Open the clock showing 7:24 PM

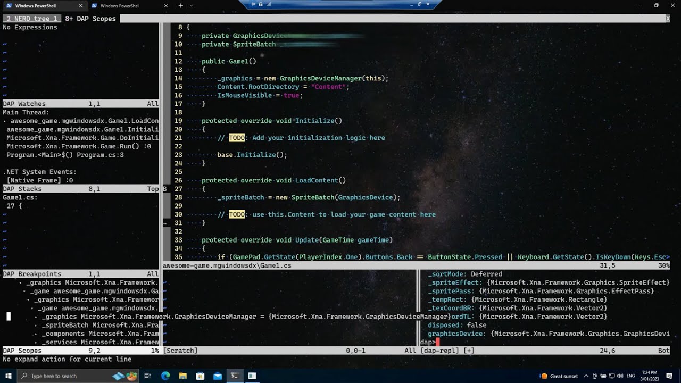649,376
